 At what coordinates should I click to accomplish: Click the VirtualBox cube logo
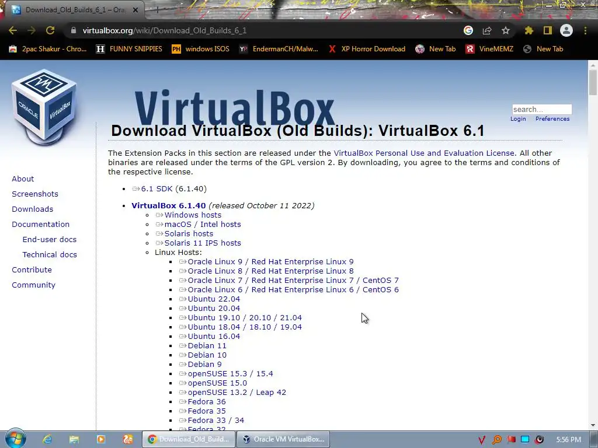44,107
